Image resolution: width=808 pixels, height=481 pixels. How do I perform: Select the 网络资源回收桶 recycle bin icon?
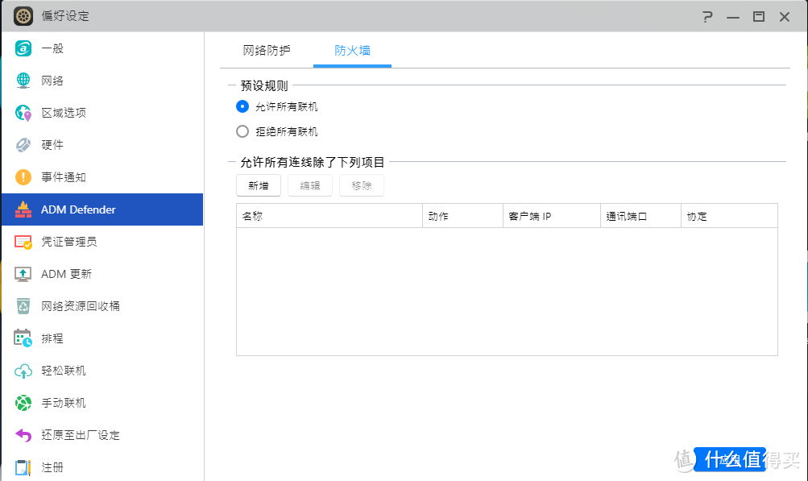[x=23, y=306]
